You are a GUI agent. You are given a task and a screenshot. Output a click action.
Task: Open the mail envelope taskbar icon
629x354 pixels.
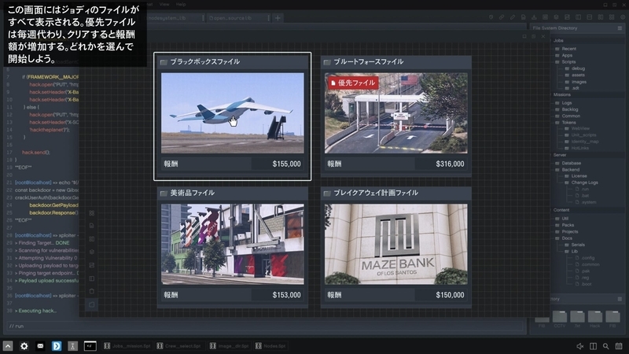[x=40, y=346]
